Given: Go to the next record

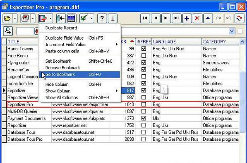Looking at the screenshot, I should (x=166, y=19).
